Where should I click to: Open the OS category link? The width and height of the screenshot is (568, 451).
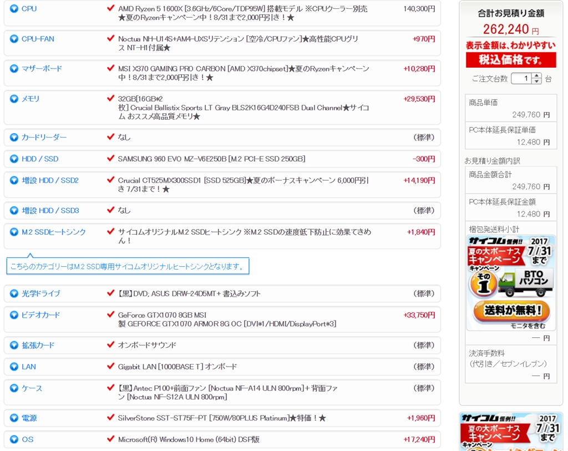pyautogui.click(x=28, y=439)
